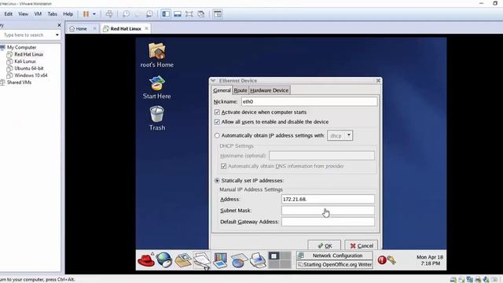Take a snapshot of the VM
The height and width of the screenshot is (283, 503).
[x=126, y=14]
